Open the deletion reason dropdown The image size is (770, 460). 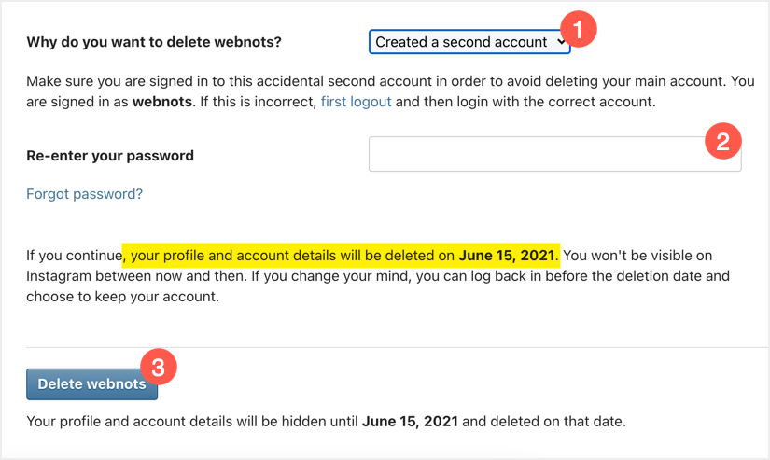(x=469, y=42)
